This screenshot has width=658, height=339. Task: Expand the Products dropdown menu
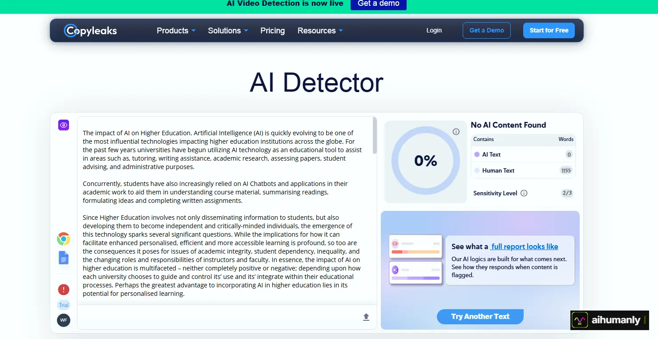coord(176,31)
